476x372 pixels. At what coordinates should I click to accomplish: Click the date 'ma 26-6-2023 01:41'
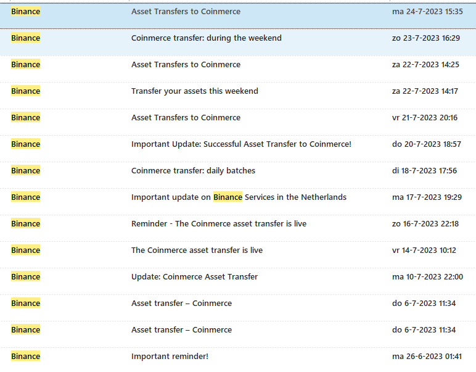tap(427, 356)
